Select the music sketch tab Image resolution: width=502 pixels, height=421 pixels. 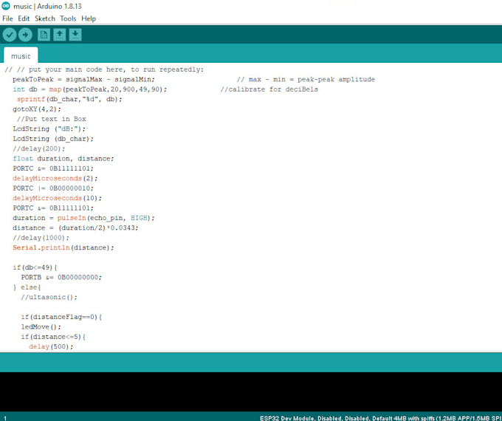pyautogui.click(x=21, y=56)
